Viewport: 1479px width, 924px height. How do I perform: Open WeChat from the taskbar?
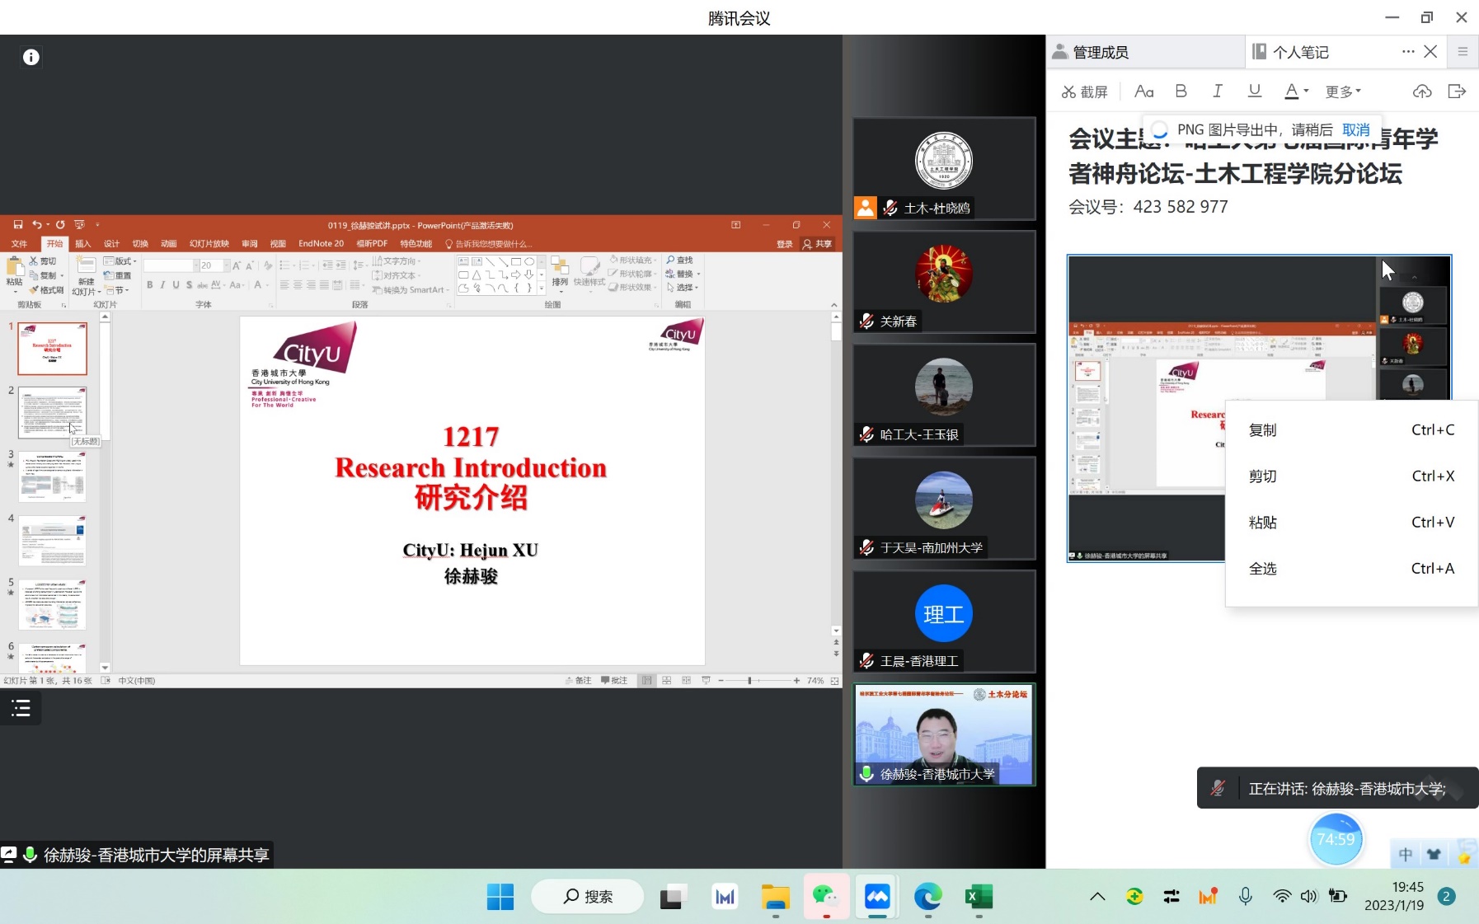click(x=825, y=897)
